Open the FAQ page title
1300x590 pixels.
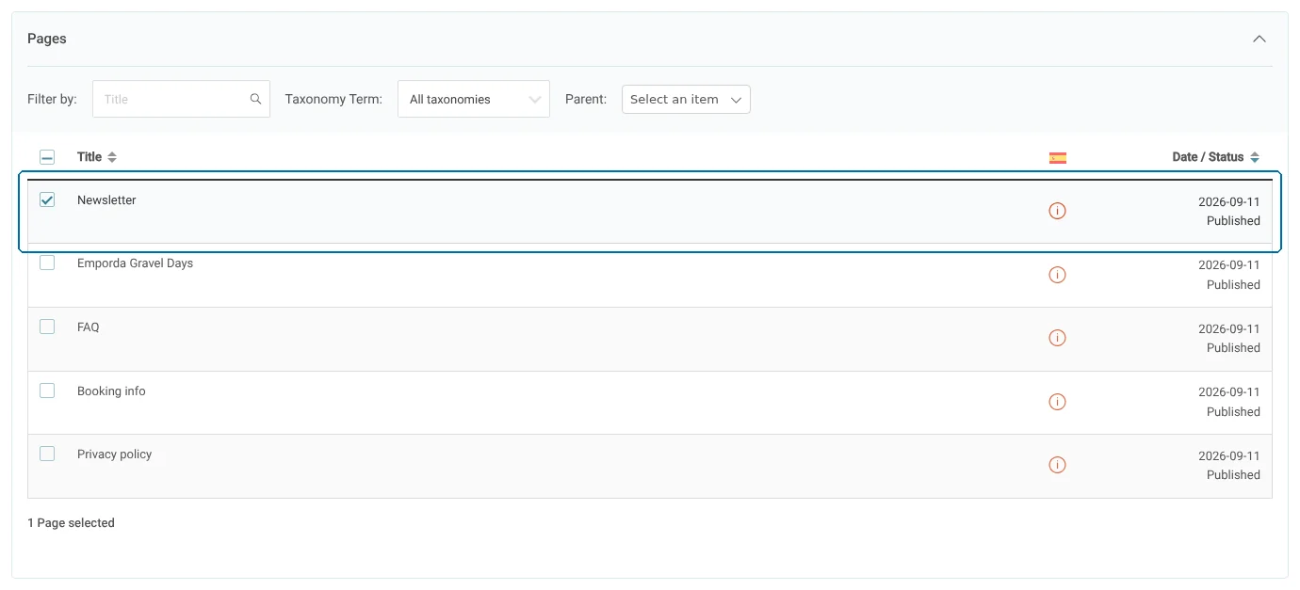click(89, 327)
